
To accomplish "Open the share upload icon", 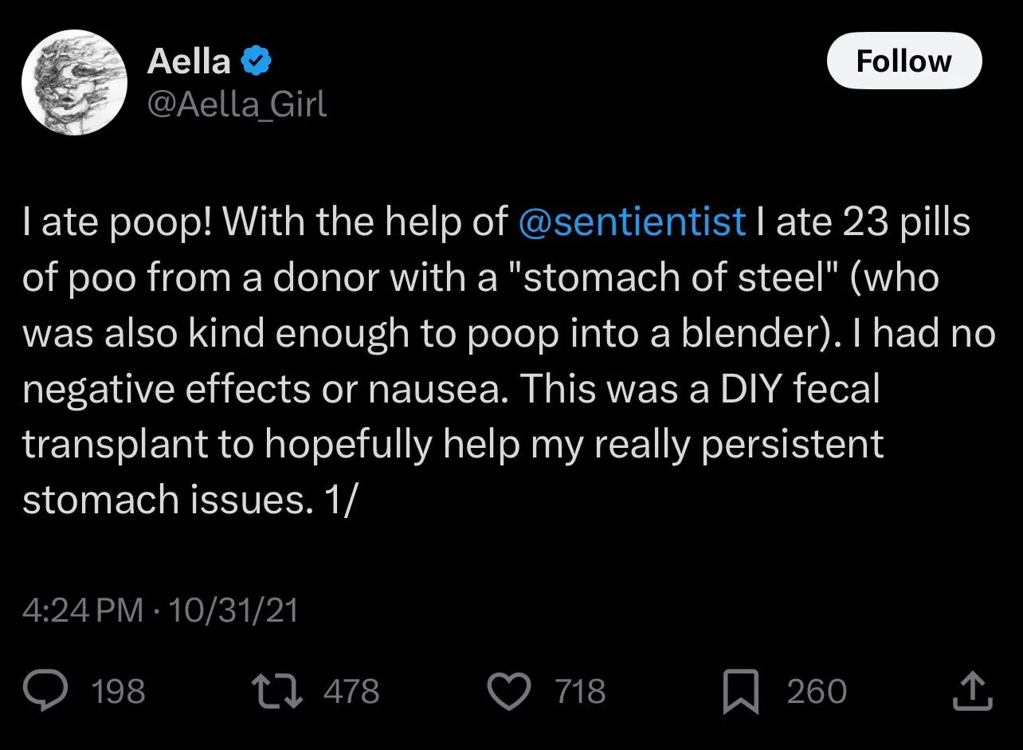I will [973, 691].
